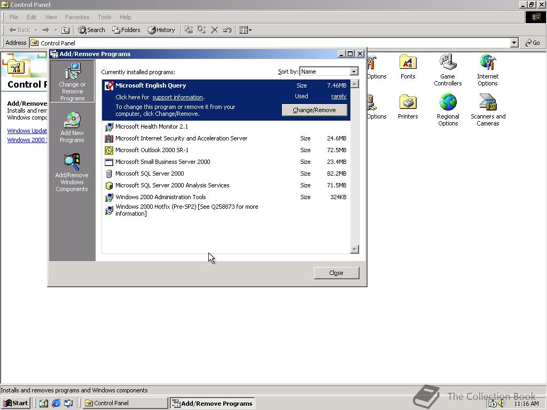Select Change or Remove Programs sidebar icon
This screenshot has height=410, width=547.
click(x=72, y=81)
